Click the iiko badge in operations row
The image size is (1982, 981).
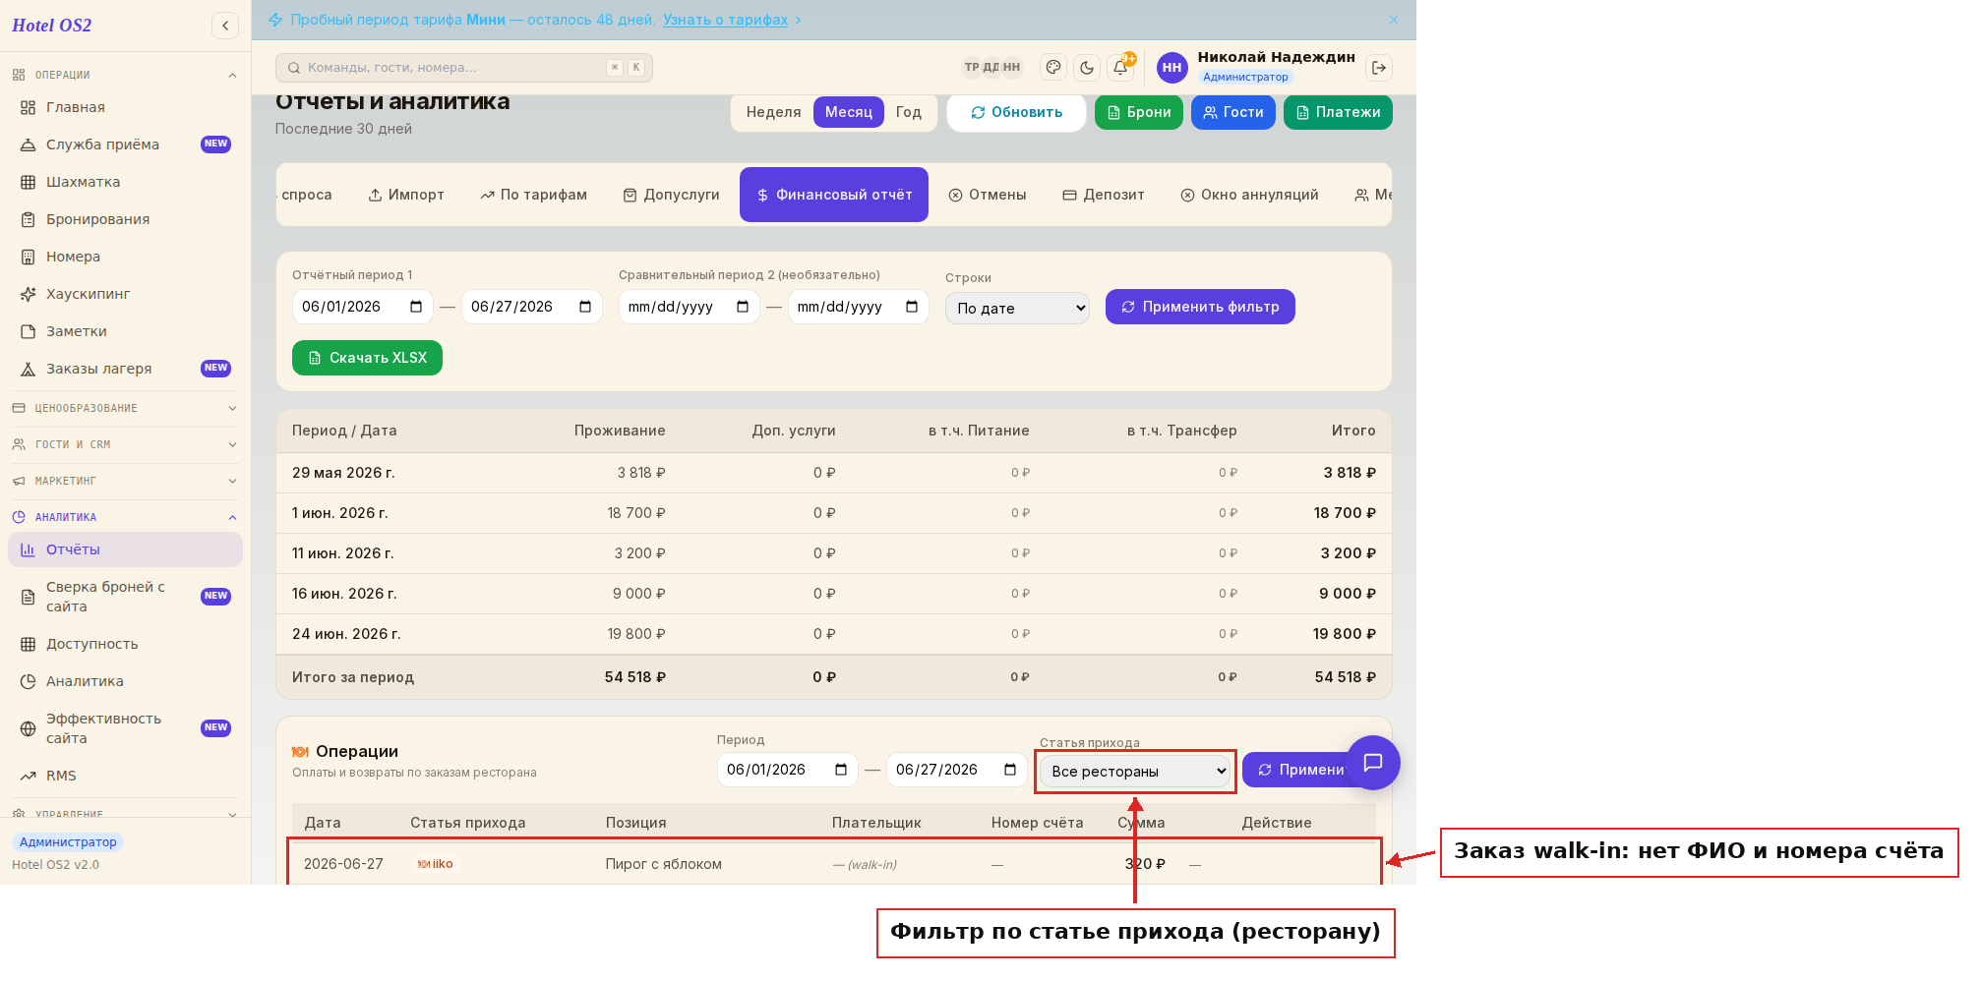pos(436,864)
